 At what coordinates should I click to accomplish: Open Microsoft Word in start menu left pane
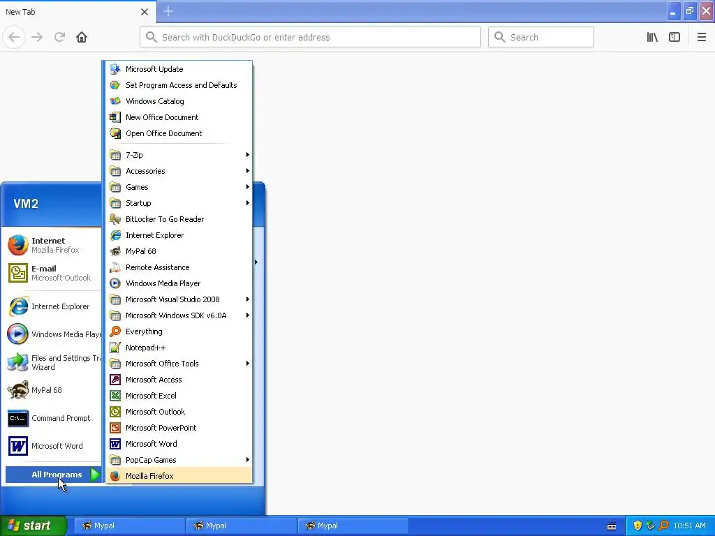click(x=53, y=446)
